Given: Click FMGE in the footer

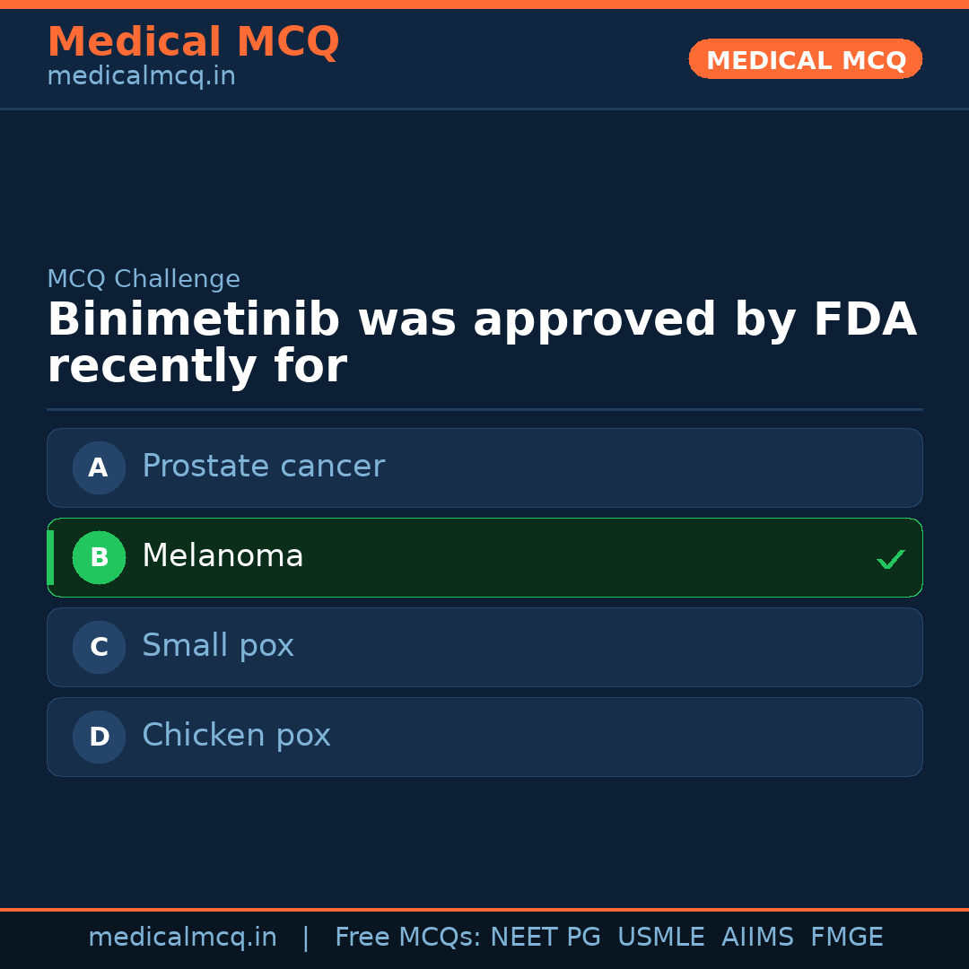Looking at the screenshot, I should [847, 938].
